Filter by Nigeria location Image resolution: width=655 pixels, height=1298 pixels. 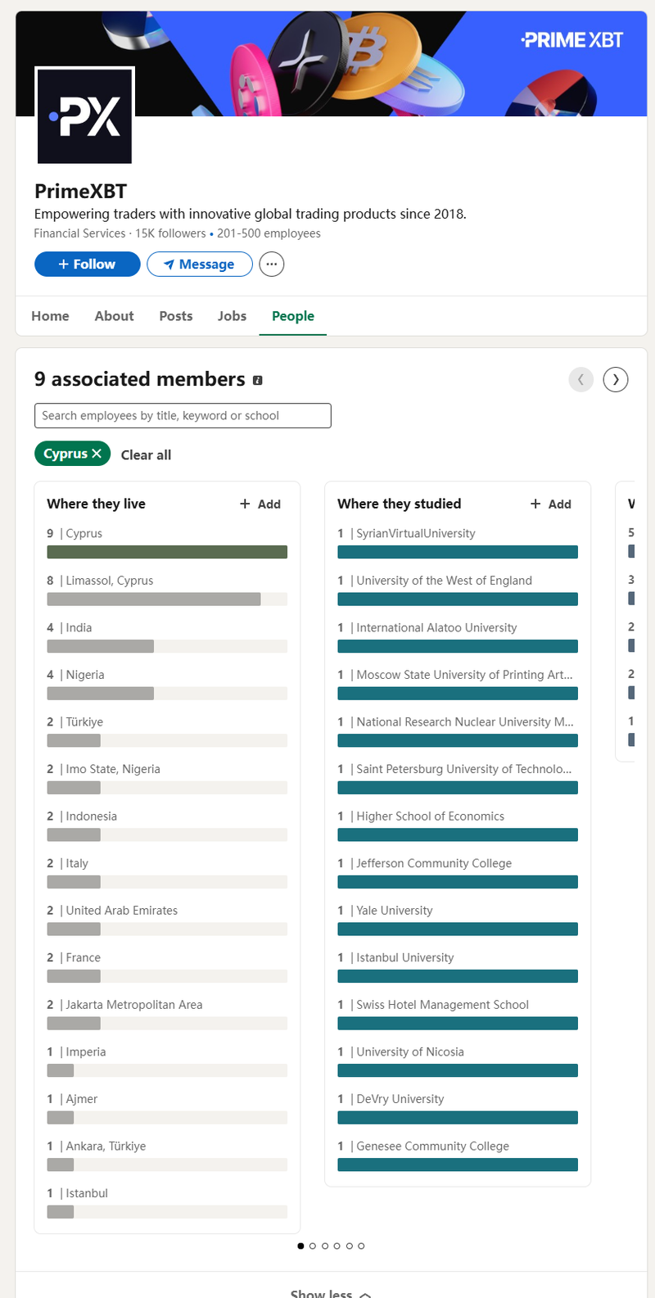click(x=167, y=684)
